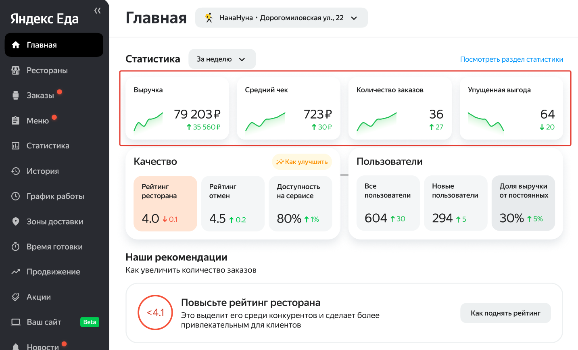This screenshot has height=350, width=578.
Task: Click the tag icon beside Акции
Action: point(15,297)
